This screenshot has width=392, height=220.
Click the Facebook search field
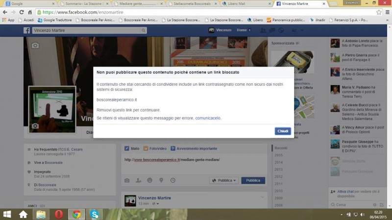click(x=86, y=30)
